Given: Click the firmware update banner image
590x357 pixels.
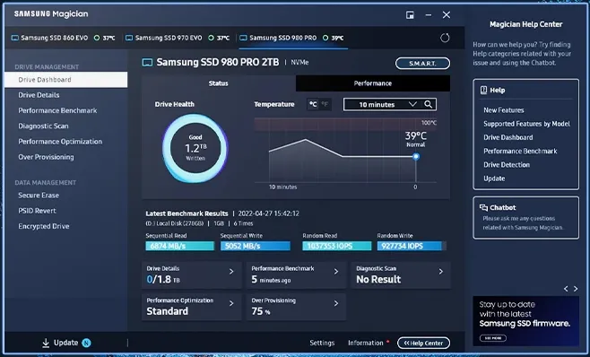Looking at the screenshot, I should (525, 321).
